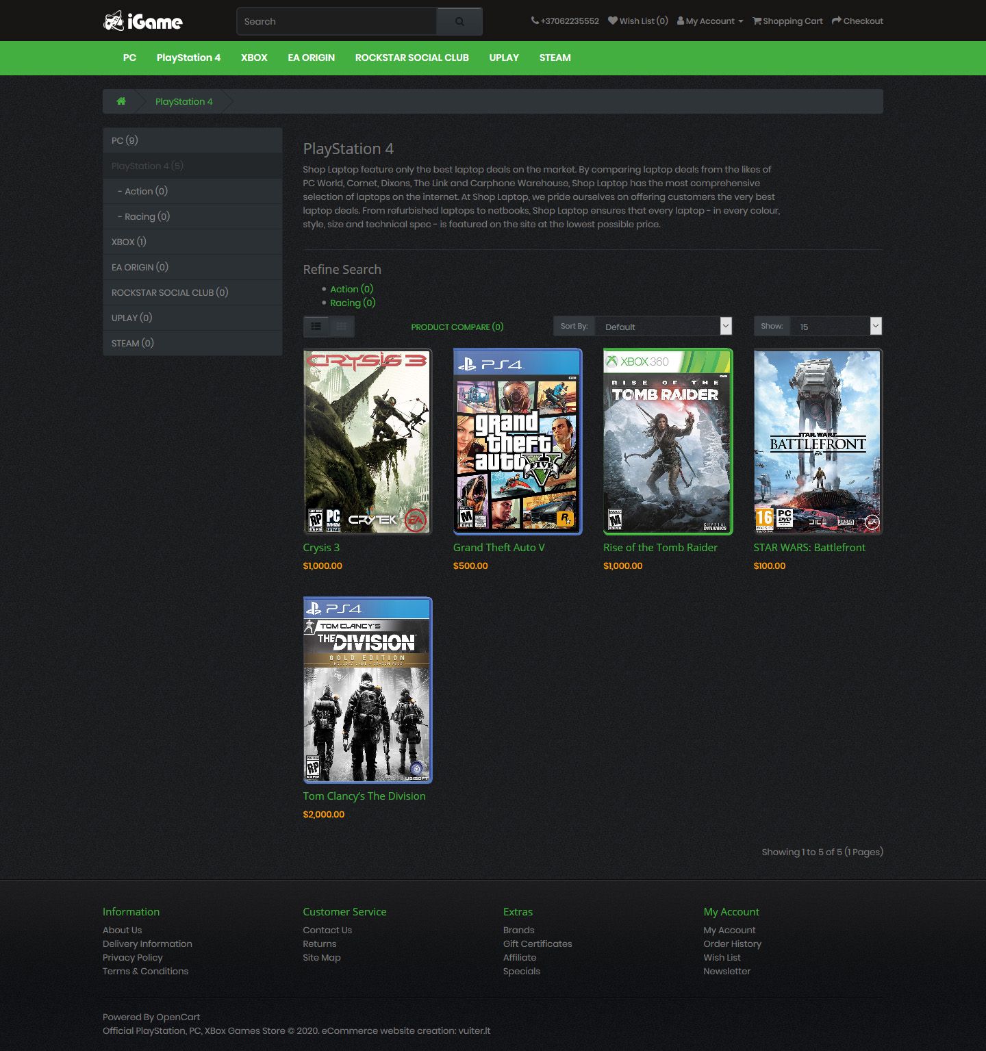This screenshot has width=986, height=1051.
Task: Open the Crysis 3 cover image
Action: (x=368, y=442)
